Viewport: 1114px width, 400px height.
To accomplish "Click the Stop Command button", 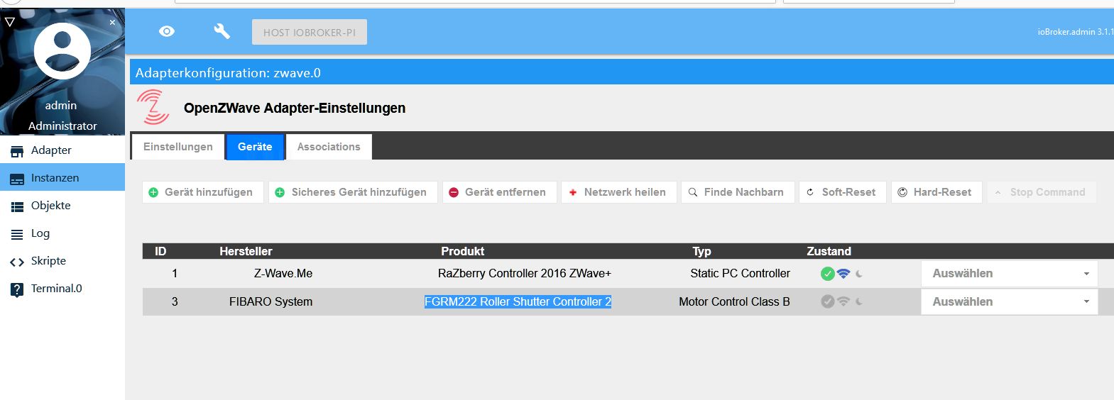I will [1042, 192].
